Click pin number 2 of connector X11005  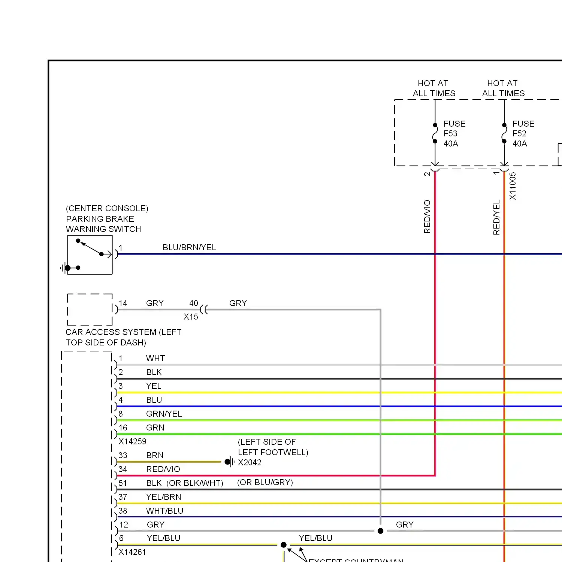point(427,174)
